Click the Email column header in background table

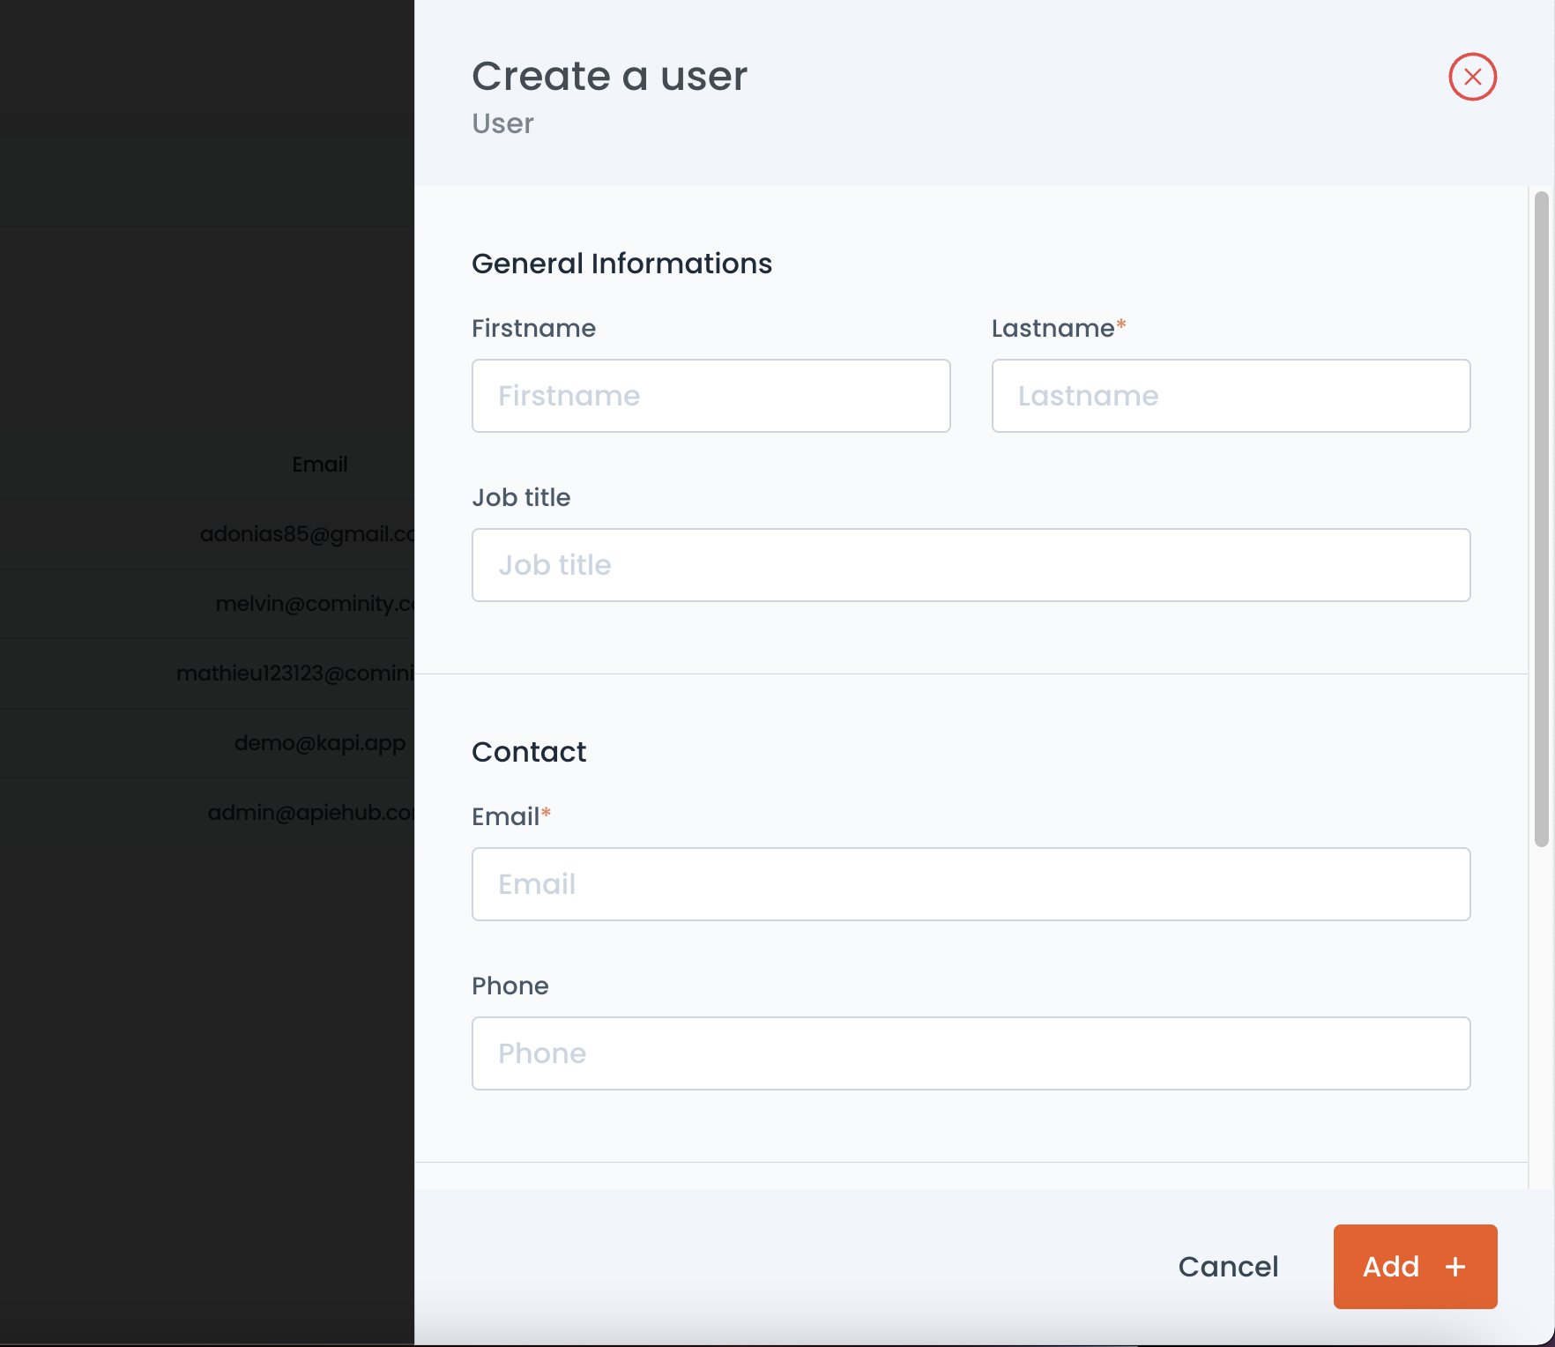coord(319,464)
